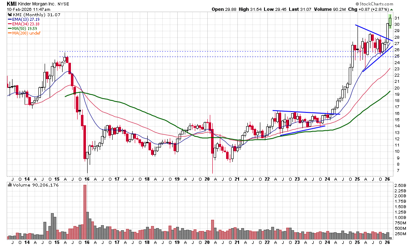Viewport: 413px width, 246px height.
Task: Click the 2.50B label on volume axis
Action: [401, 185]
